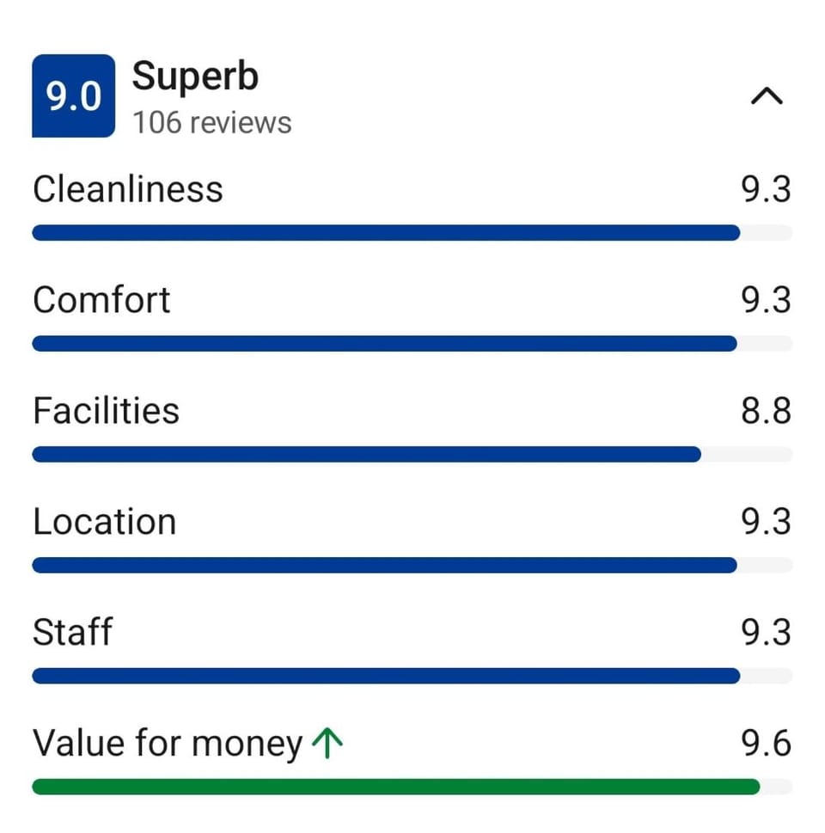Click the Superb rating heading
Image resolution: width=825 pixels, height=833 pixels.
point(195,76)
